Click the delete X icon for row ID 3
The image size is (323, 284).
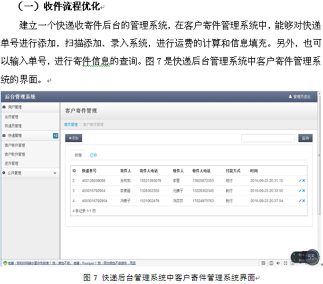point(304,191)
